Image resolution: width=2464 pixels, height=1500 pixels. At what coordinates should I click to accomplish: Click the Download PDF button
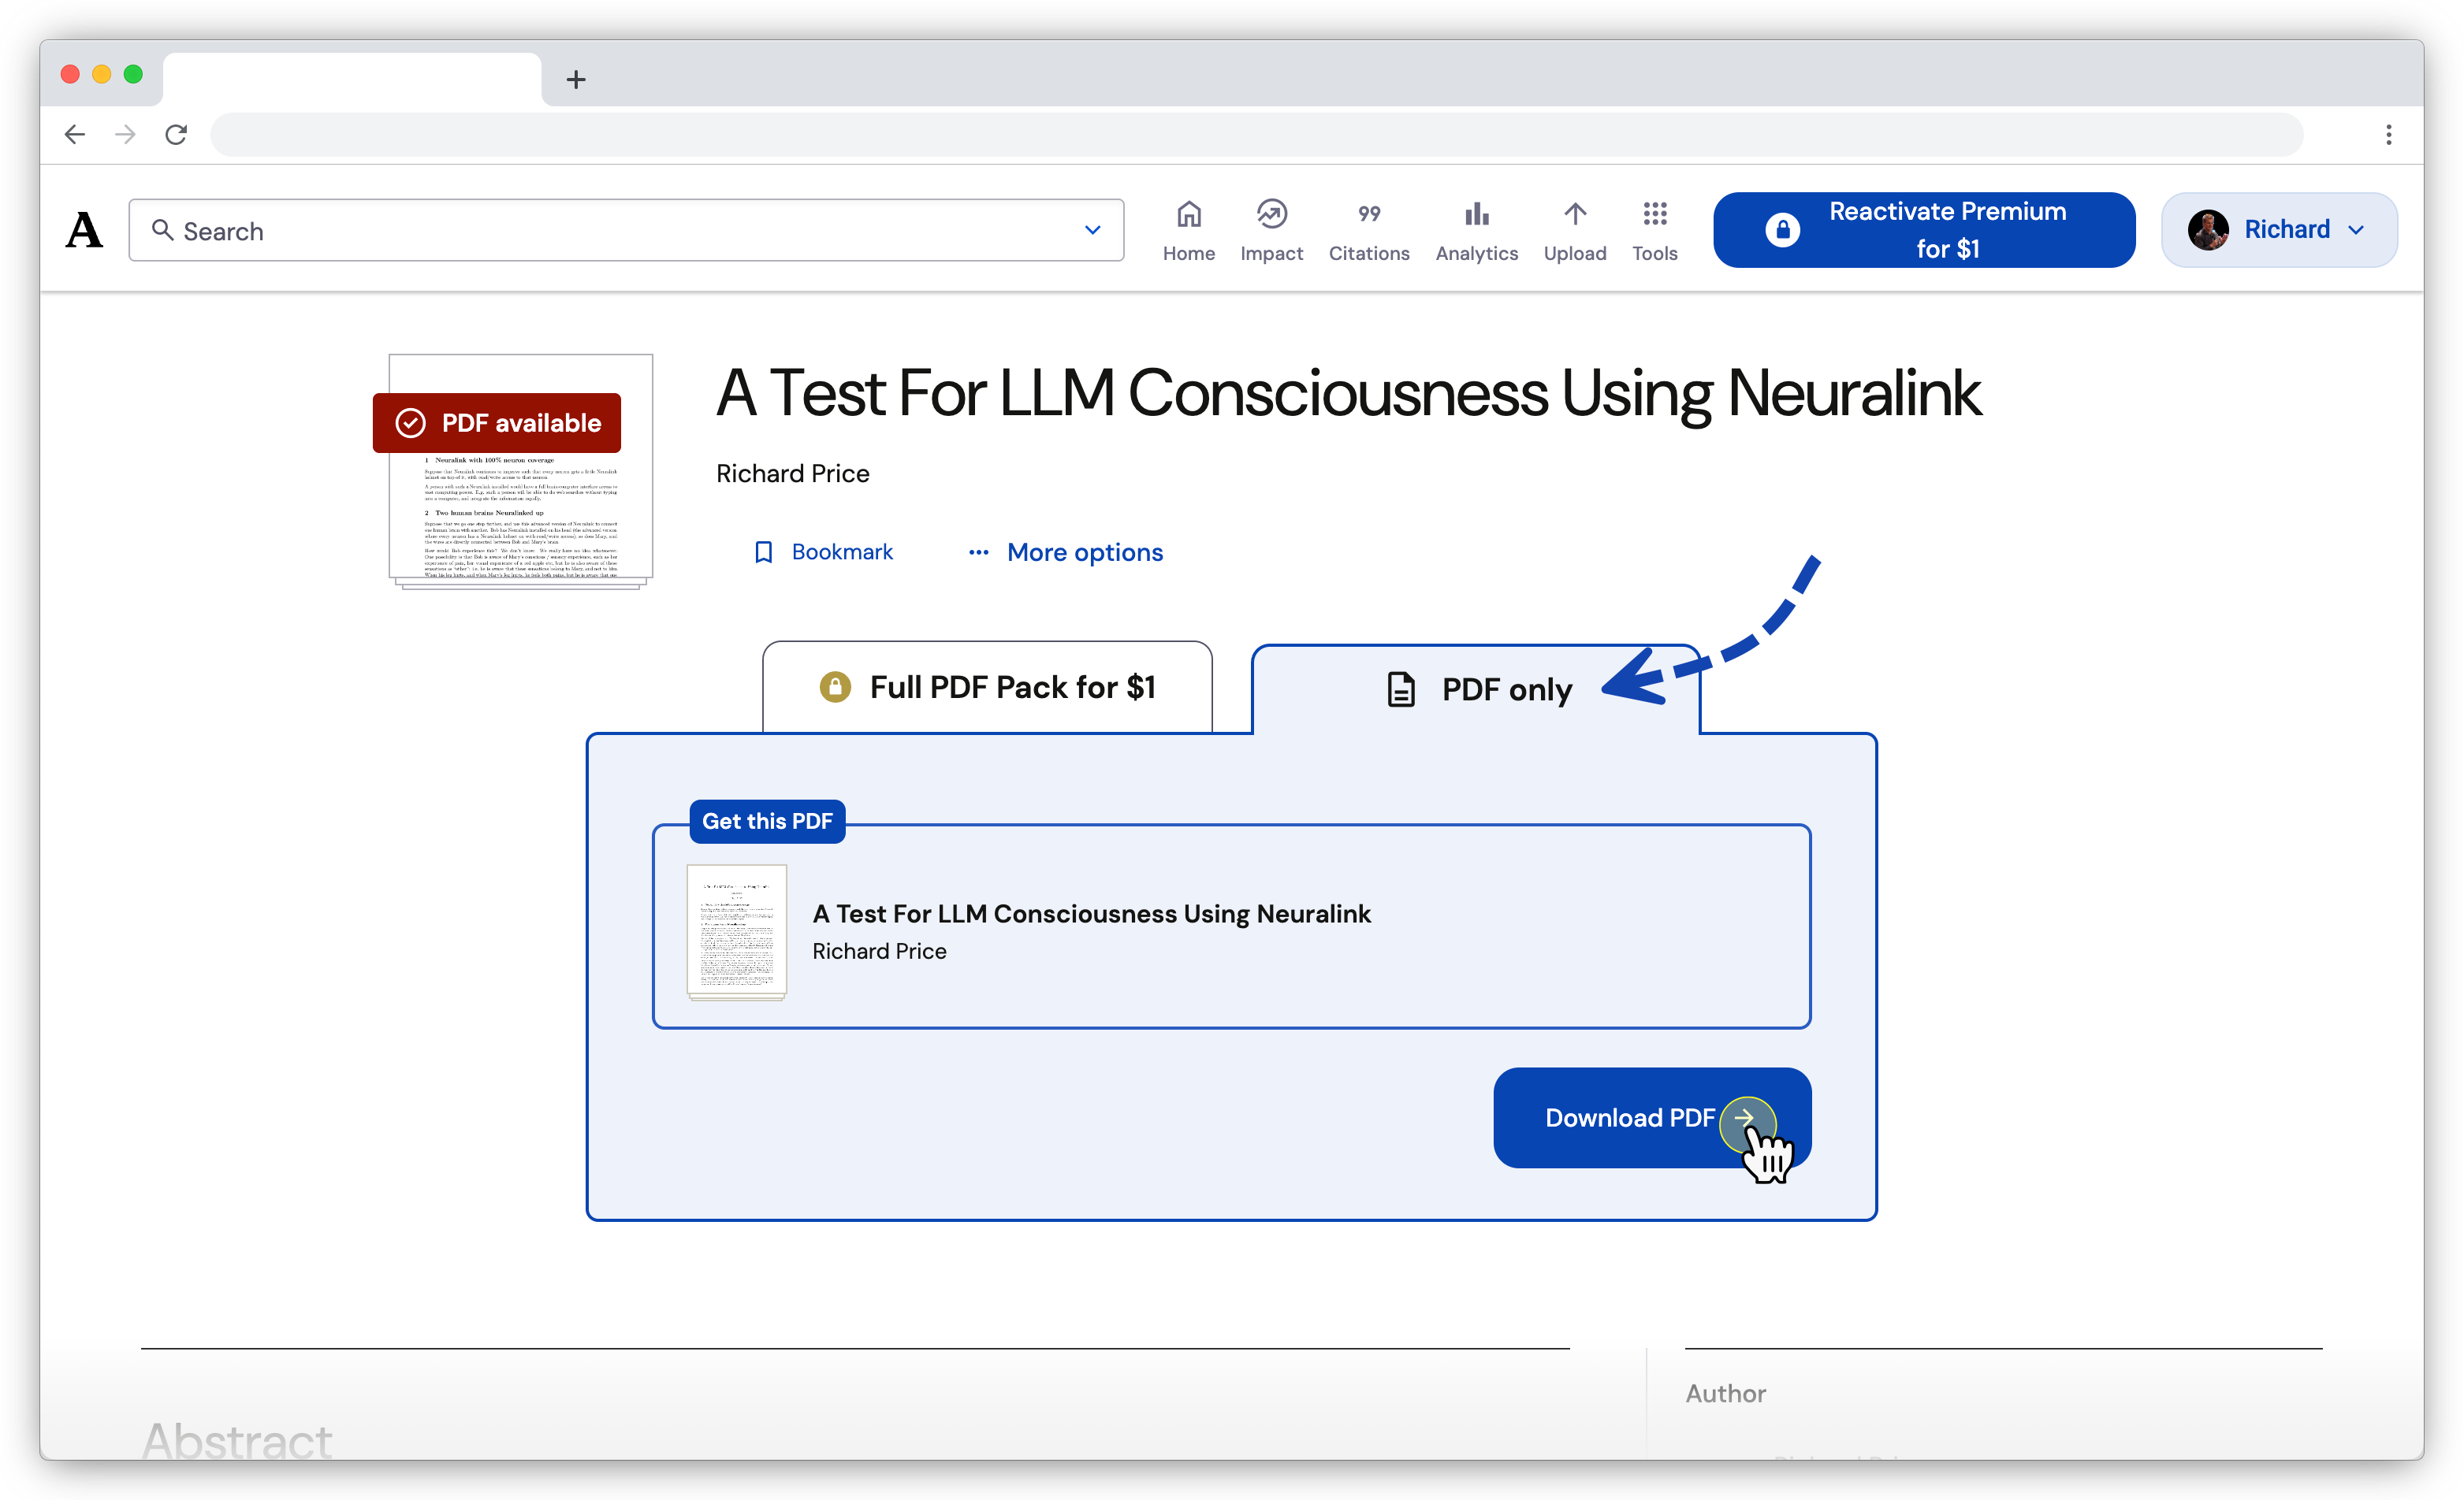pyautogui.click(x=1652, y=1118)
